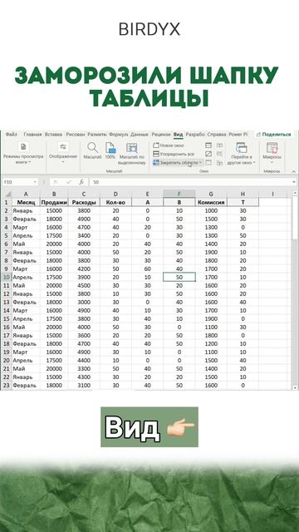The width and height of the screenshot is (299, 532).
Task: Switch to the Вставка tab
Action: click(53, 135)
